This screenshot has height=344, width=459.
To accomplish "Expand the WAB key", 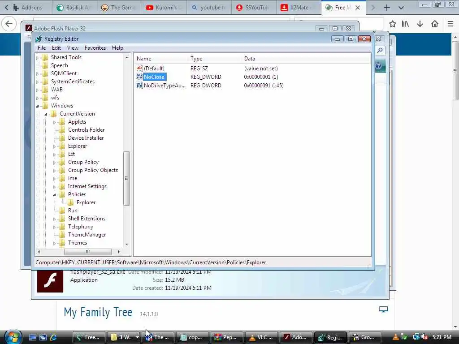I will pos(38,90).
